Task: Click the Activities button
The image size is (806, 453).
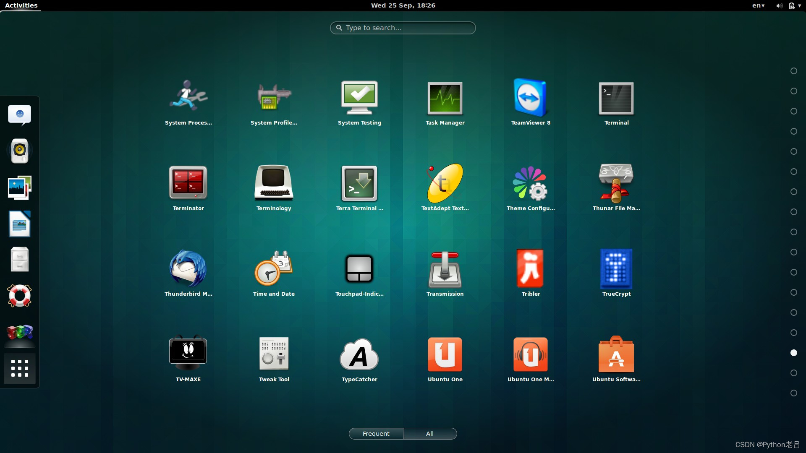Action: click(21, 5)
